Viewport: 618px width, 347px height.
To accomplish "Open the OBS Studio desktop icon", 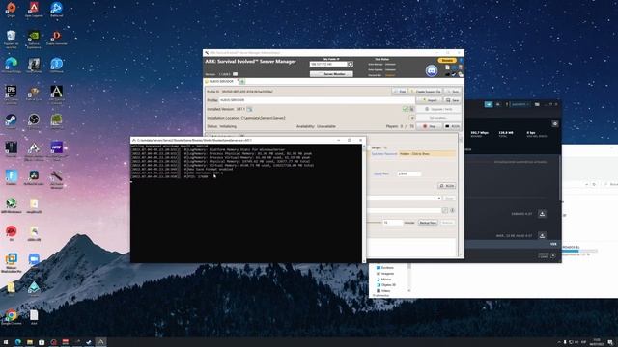I will click(x=34, y=121).
